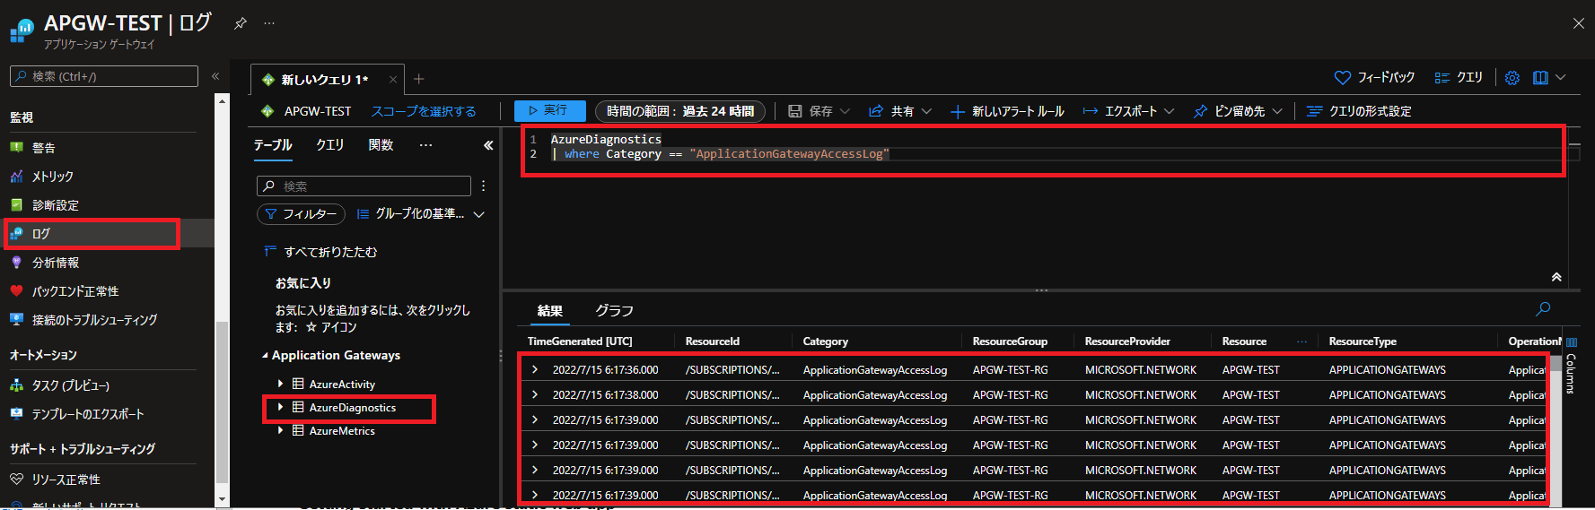Open options for Resource column
1595x510 pixels.
click(1301, 341)
